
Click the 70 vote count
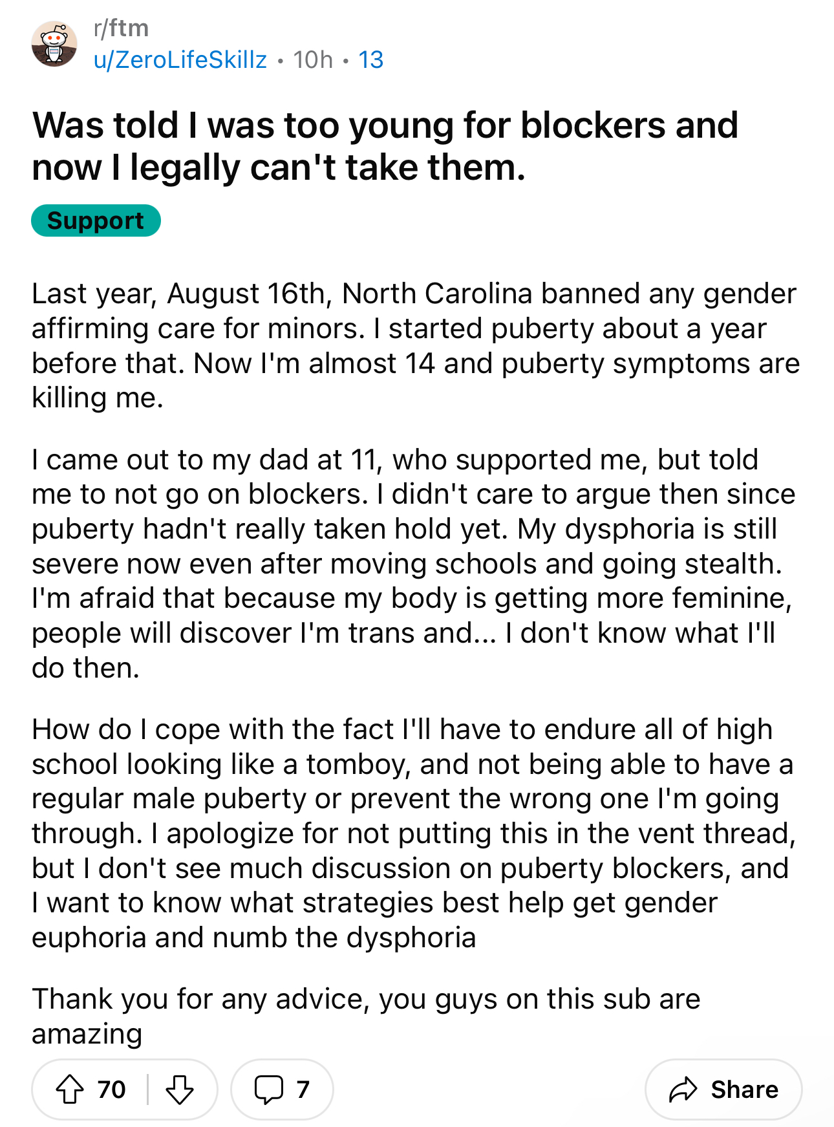pos(112,1089)
